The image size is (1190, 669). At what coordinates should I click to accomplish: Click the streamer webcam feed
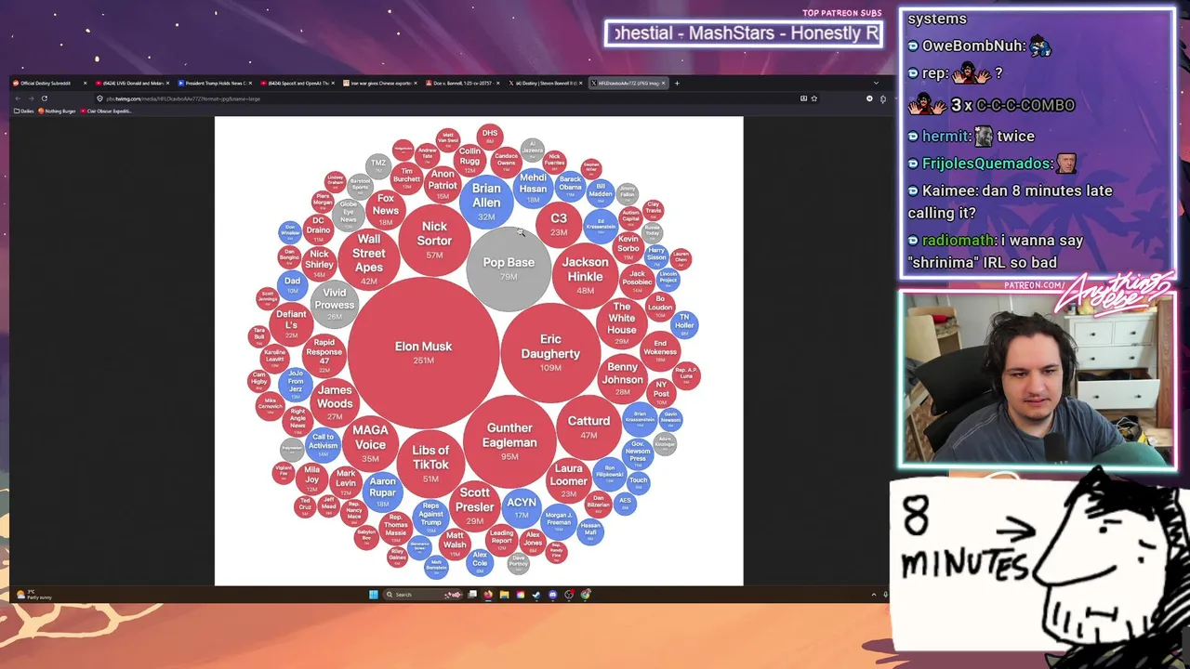(x=1037, y=379)
